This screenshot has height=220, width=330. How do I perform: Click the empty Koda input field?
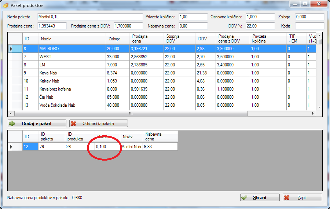coord(309,26)
